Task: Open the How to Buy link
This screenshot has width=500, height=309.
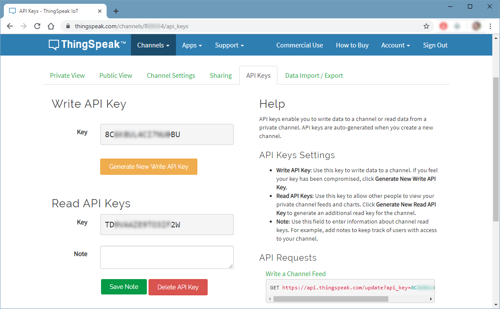Action: (352, 45)
